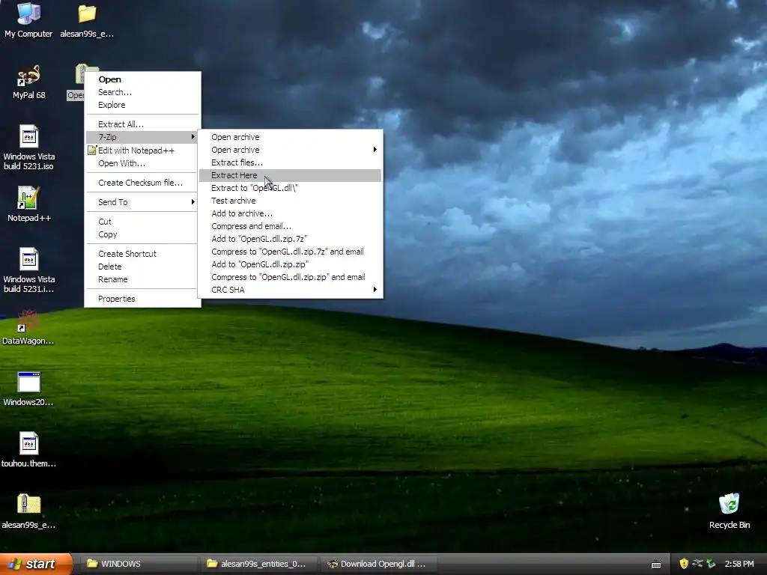Expand the 7-Zip submenu entry
Screen dimensions: 767x575
pos(143,137)
